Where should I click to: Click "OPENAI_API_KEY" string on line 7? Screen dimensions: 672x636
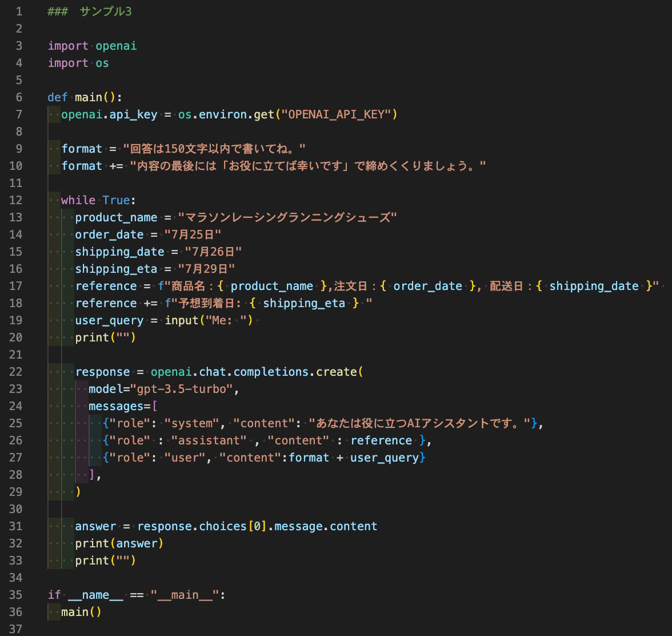click(x=335, y=114)
